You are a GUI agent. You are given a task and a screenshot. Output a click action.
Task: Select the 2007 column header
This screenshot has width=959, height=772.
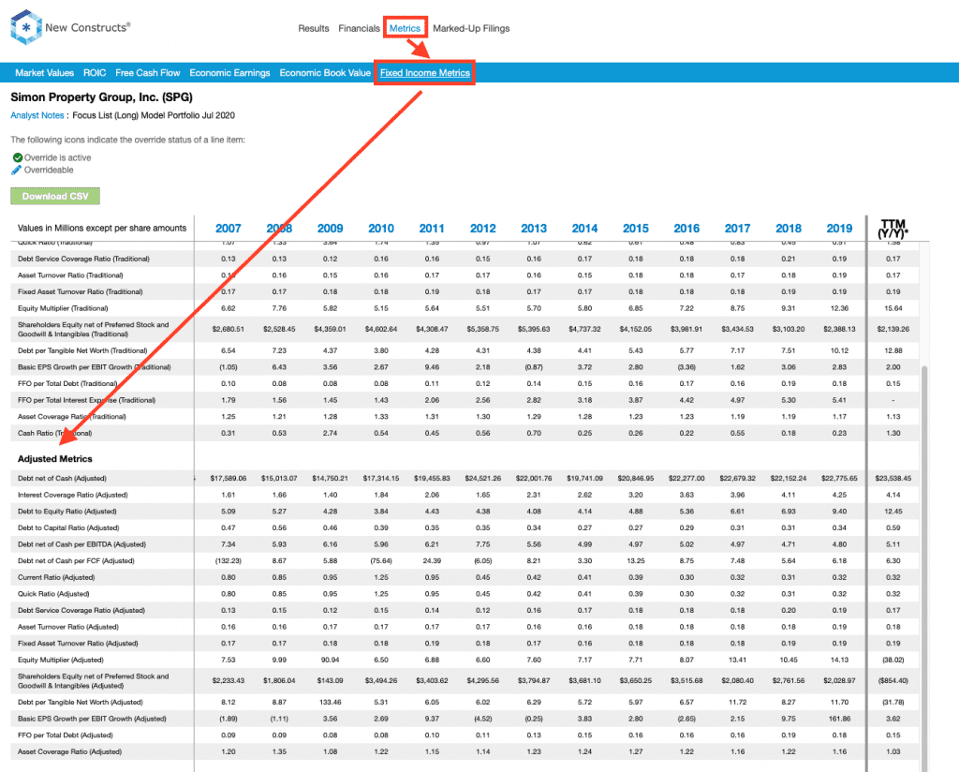click(229, 229)
